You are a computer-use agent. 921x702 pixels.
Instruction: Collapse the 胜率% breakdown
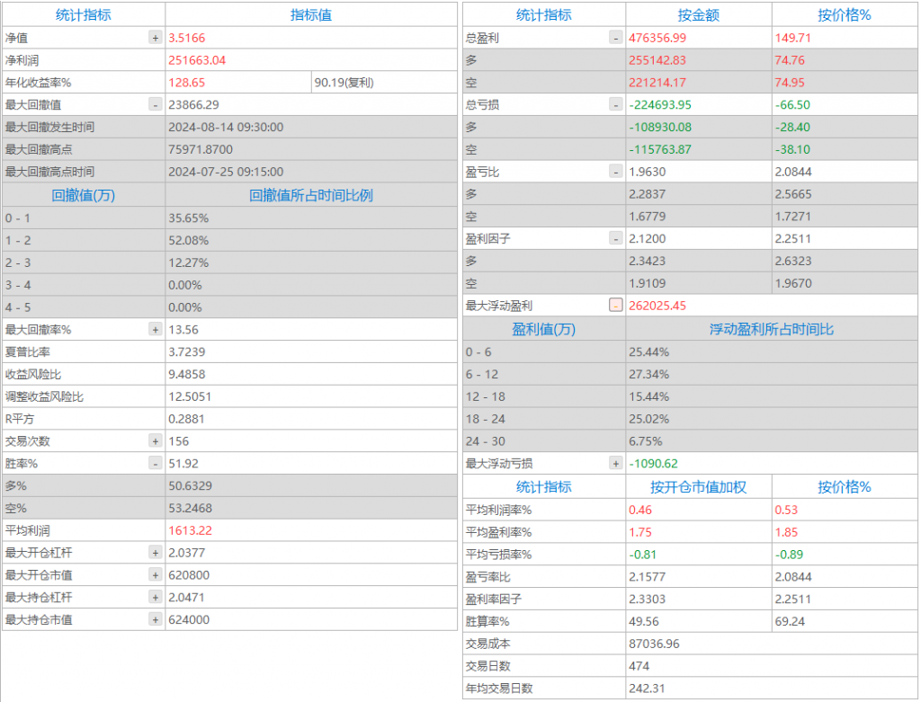click(156, 464)
